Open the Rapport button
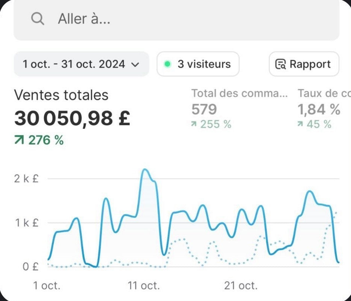Screen dimensions: 351x301 (x=304, y=64)
